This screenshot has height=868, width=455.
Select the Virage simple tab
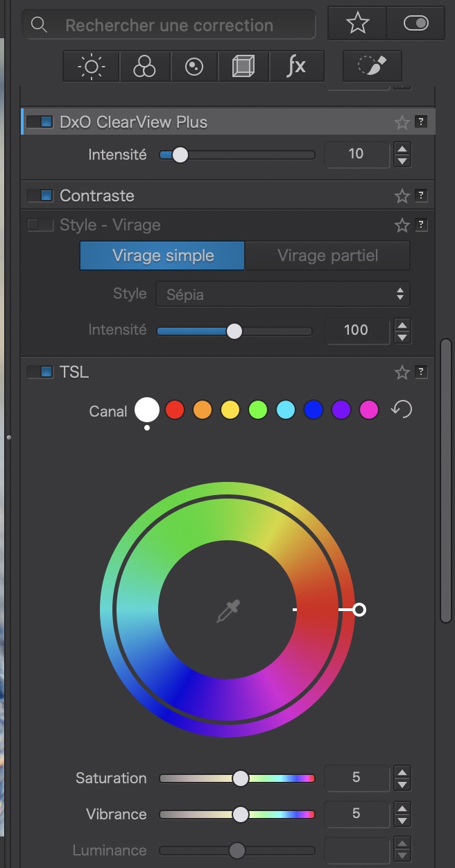point(162,256)
